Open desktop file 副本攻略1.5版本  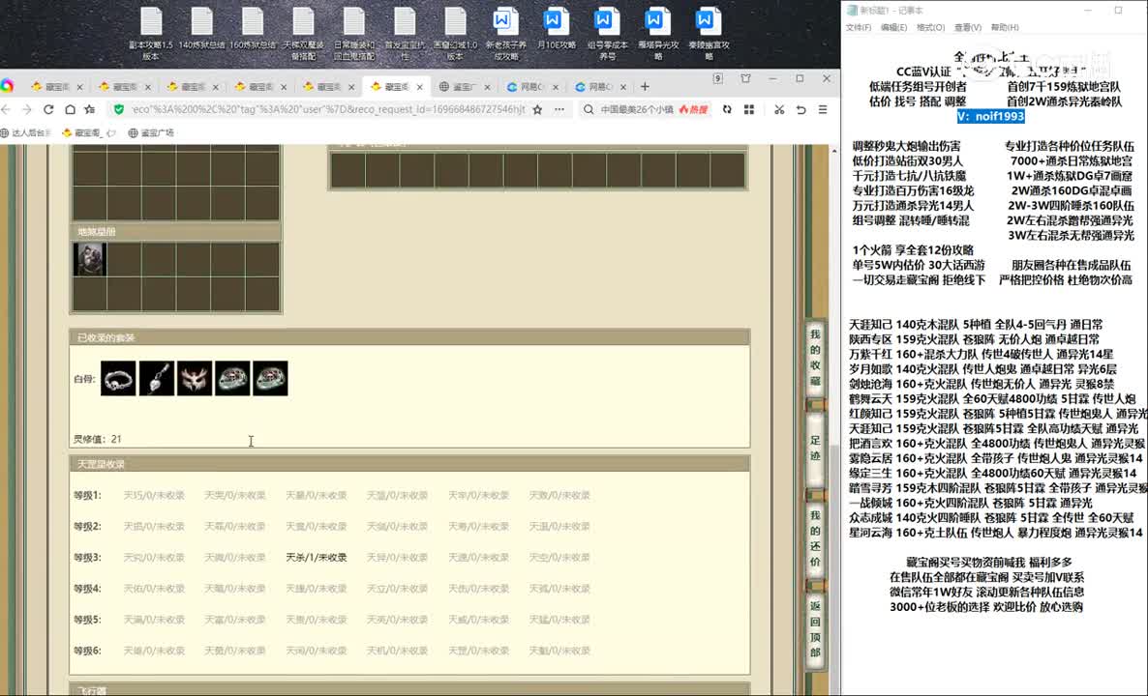point(151,33)
